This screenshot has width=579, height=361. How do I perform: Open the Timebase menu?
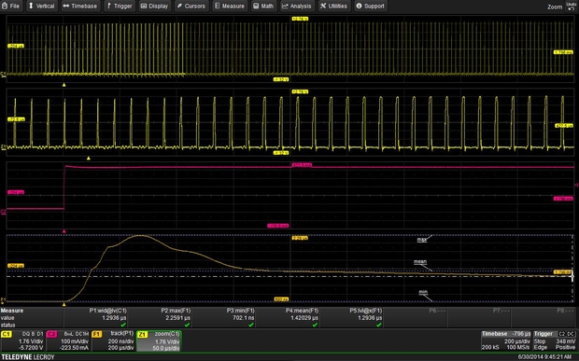point(80,6)
